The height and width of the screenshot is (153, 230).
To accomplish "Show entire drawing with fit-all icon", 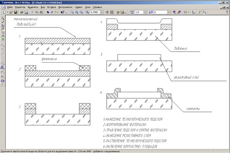I will coord(112,12).
